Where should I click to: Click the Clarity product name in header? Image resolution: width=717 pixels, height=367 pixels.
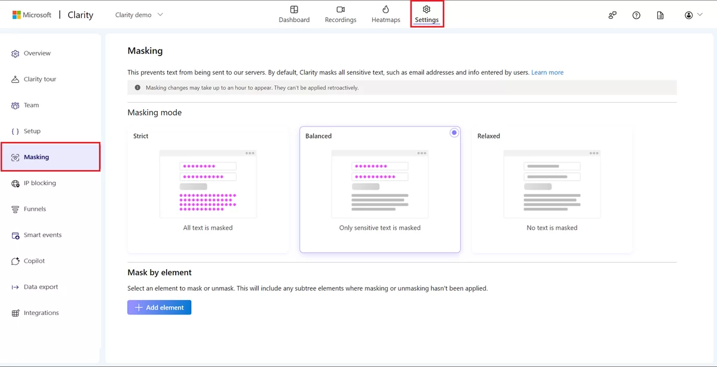80,15
